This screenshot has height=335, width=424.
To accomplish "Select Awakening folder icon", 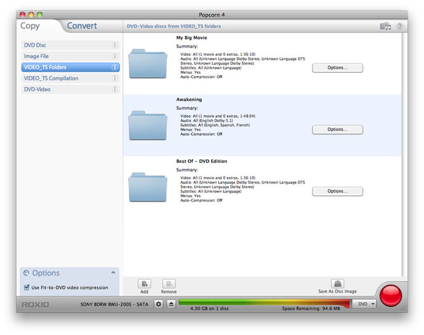I will coord(148,126).
